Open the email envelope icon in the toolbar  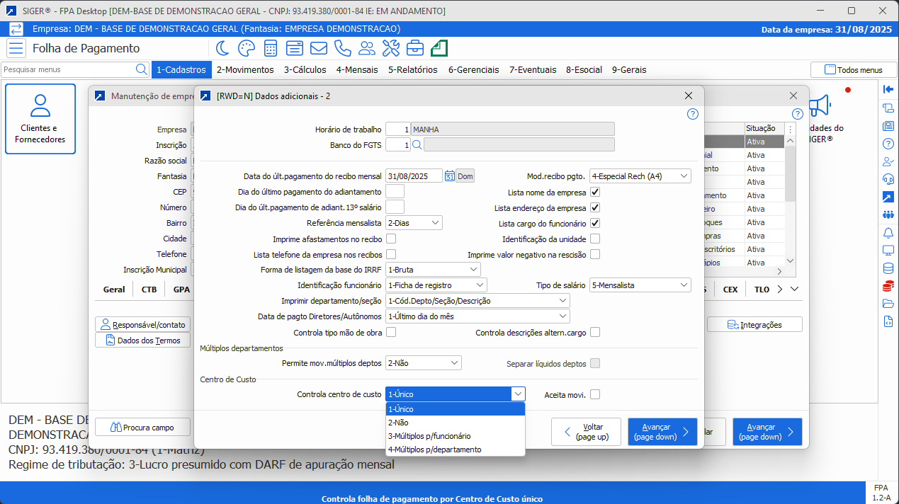(318, 48)
